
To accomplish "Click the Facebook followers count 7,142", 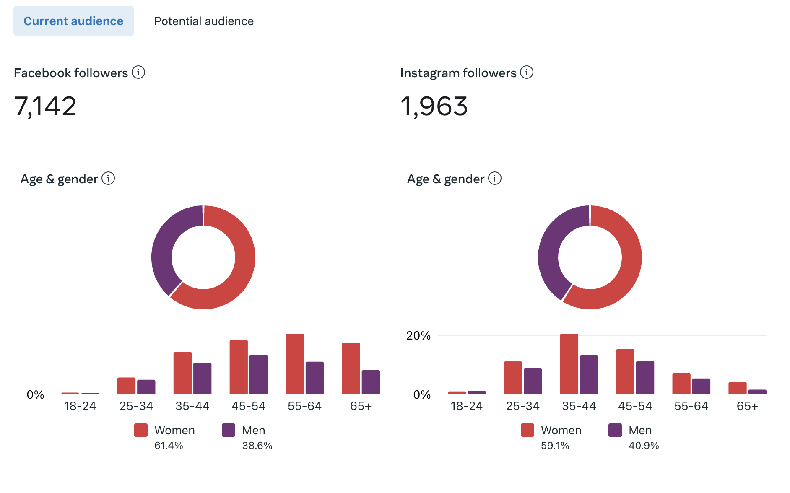I will coord(45,106).
